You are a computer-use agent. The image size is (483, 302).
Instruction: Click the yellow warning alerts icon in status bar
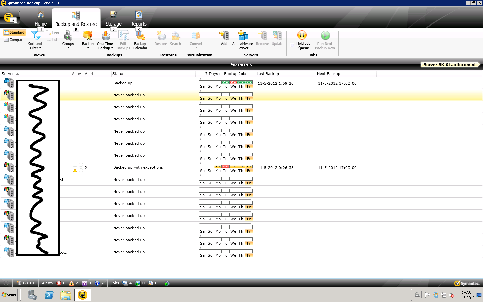(71, 283)
